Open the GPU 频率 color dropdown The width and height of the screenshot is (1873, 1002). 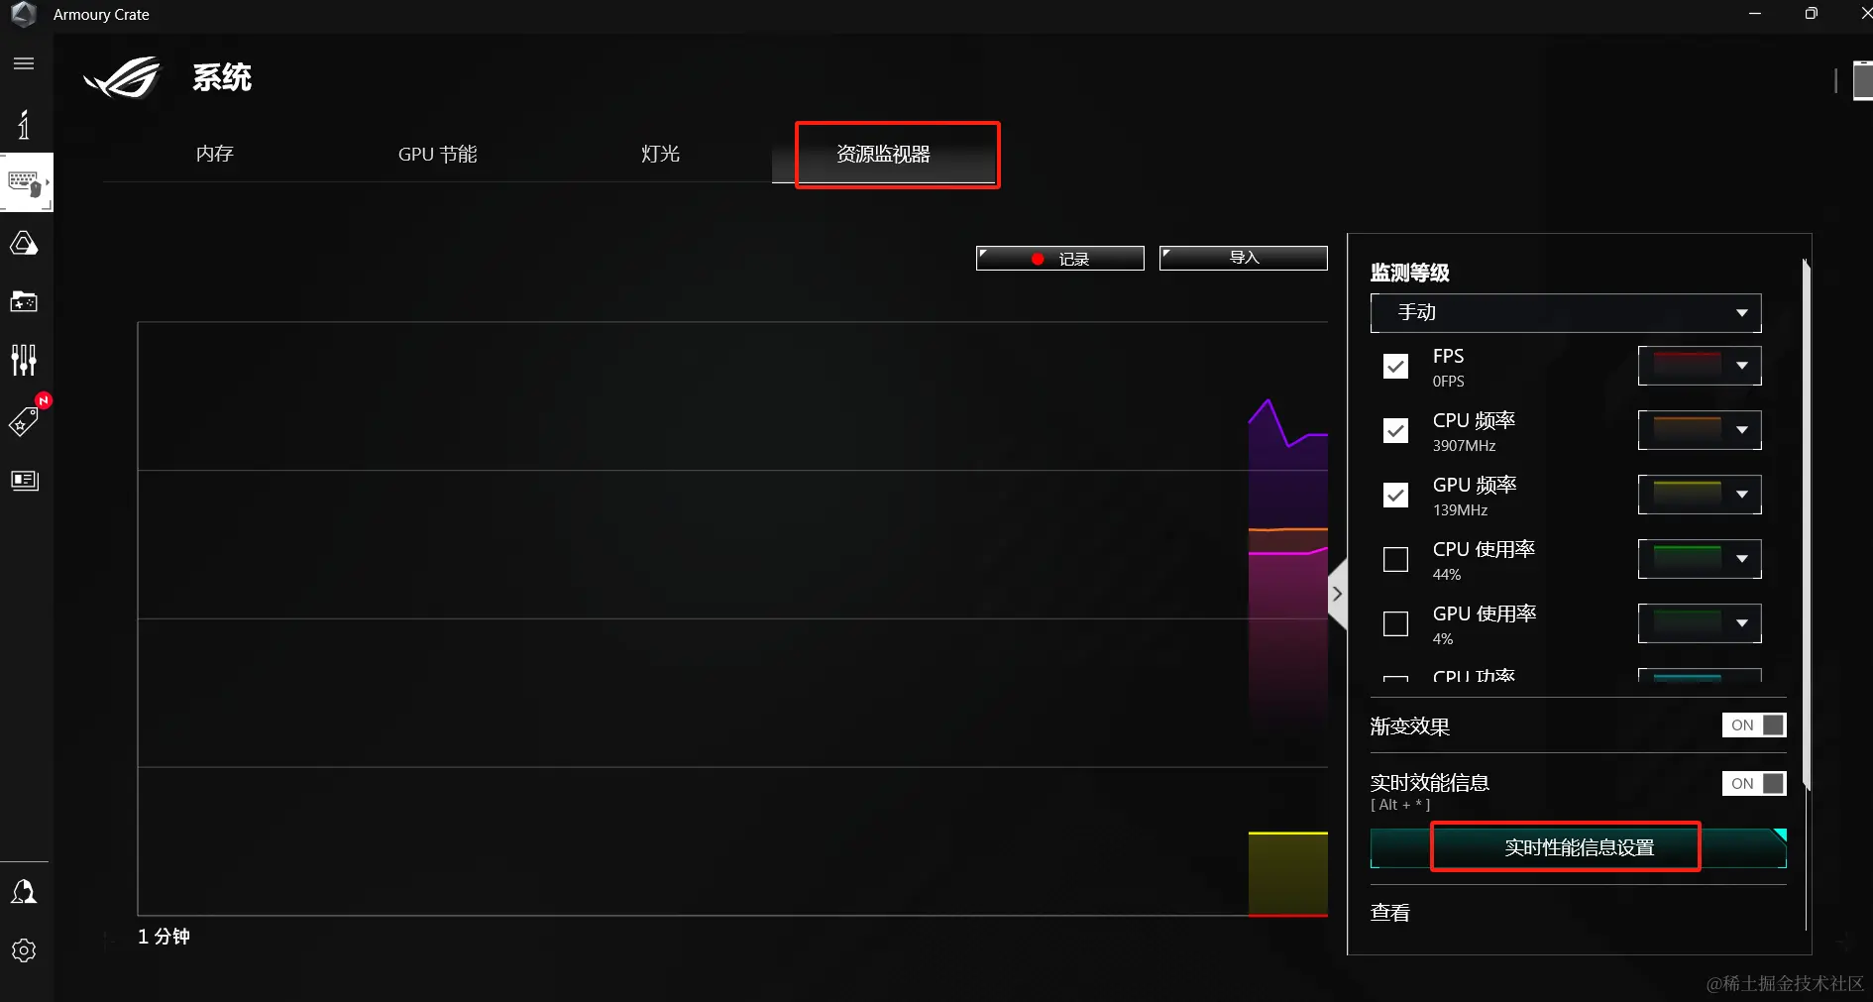coord(1700,495)
